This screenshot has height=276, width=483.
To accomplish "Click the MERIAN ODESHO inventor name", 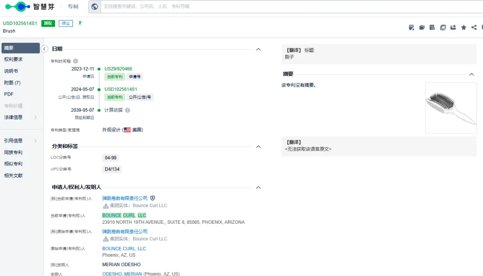I will click(121, 265).
